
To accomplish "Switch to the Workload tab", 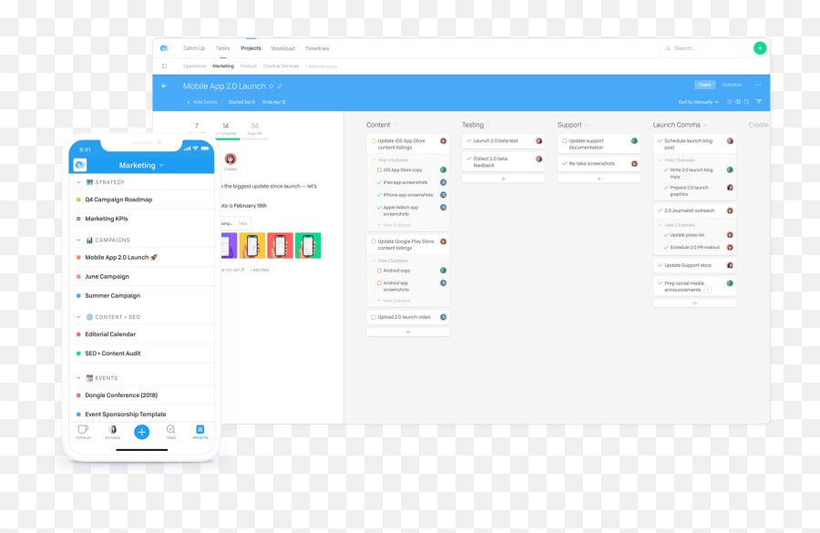I will 283,48.
